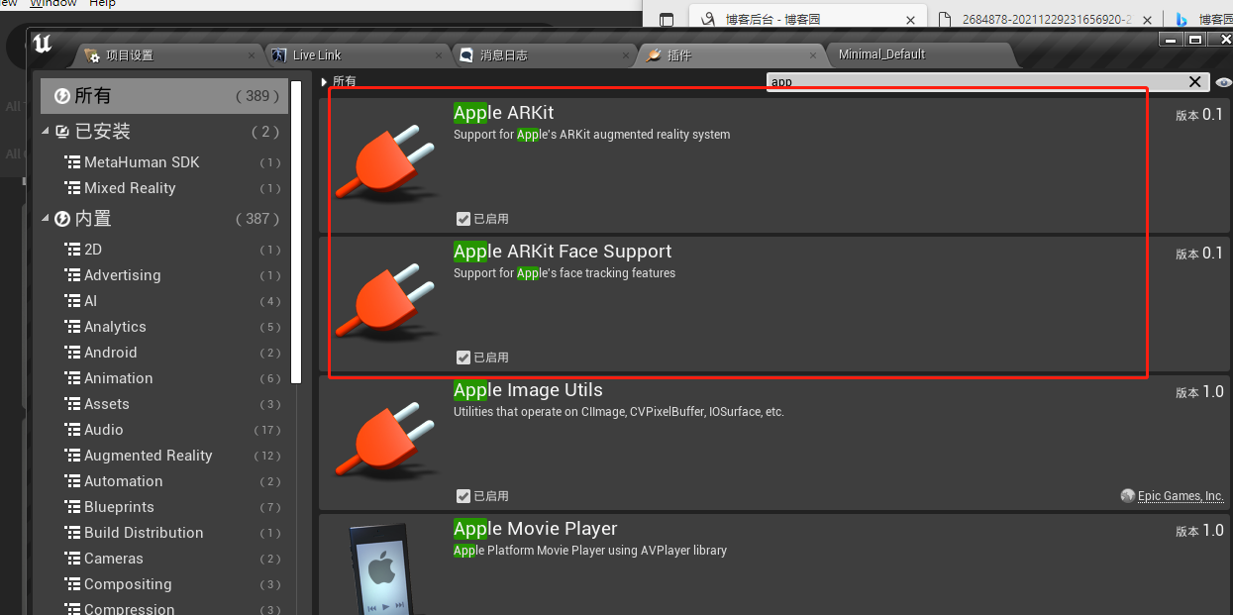Image resolution: width=1233 pixels, height=615 pixels.
Task: Click the browser tab-overview icon
Action: coord(667,20)
